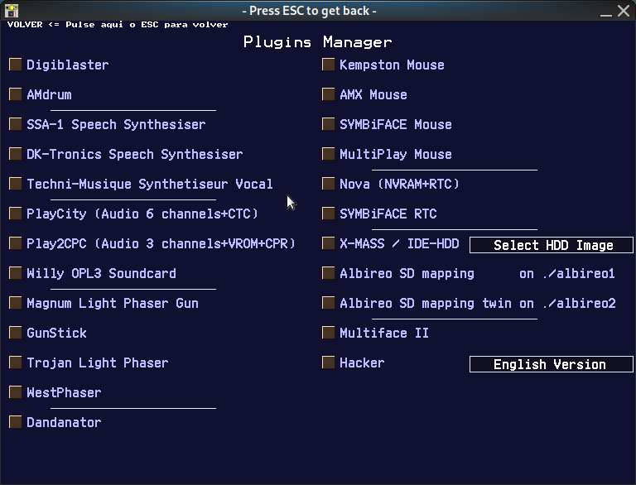Click the Nova (NVRAM+RTC) label
This screenshot has width=636, height=485.
point(399,184)
